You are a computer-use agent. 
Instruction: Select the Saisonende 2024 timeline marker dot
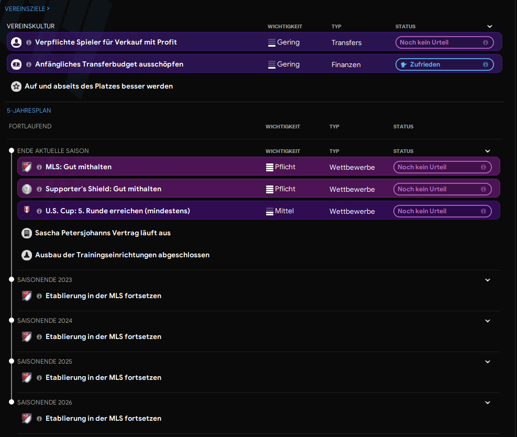click(x=12, y=320)
